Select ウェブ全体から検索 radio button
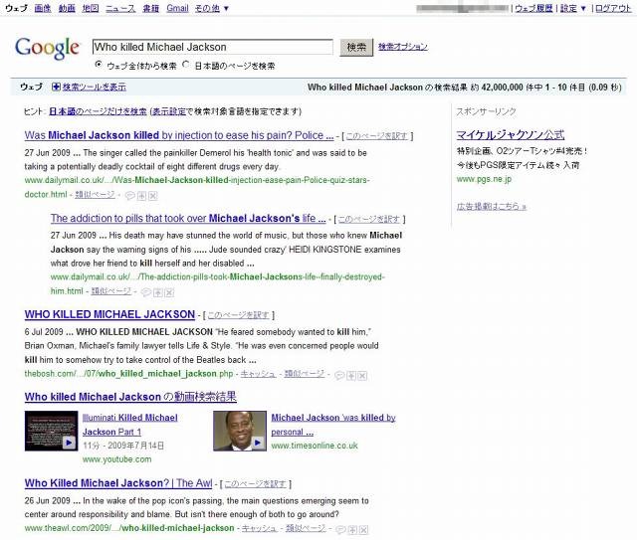The image size is (637, 540). click(x=99, y=65)
